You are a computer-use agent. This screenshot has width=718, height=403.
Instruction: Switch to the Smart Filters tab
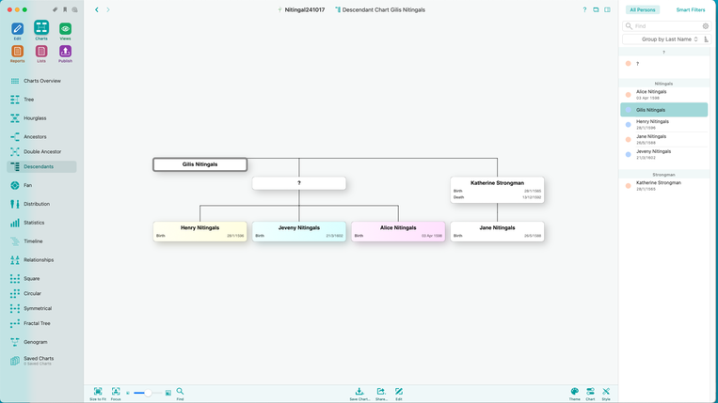[x=691, y=9]
